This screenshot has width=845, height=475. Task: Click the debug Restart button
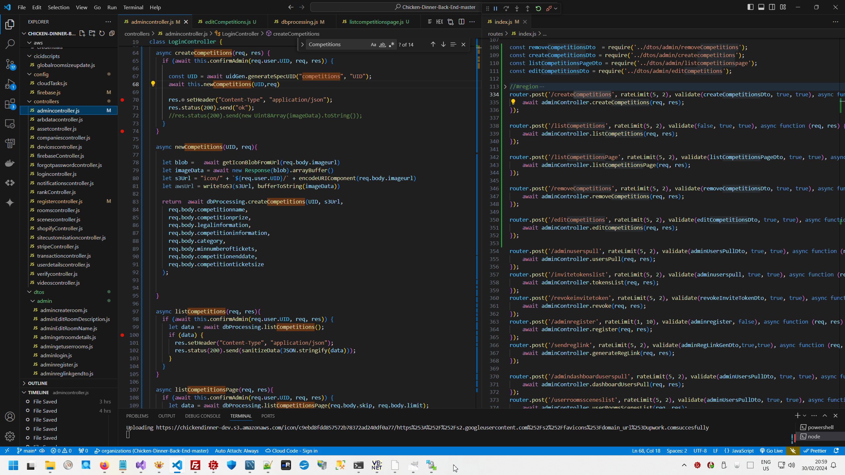[x=538, y=9]
